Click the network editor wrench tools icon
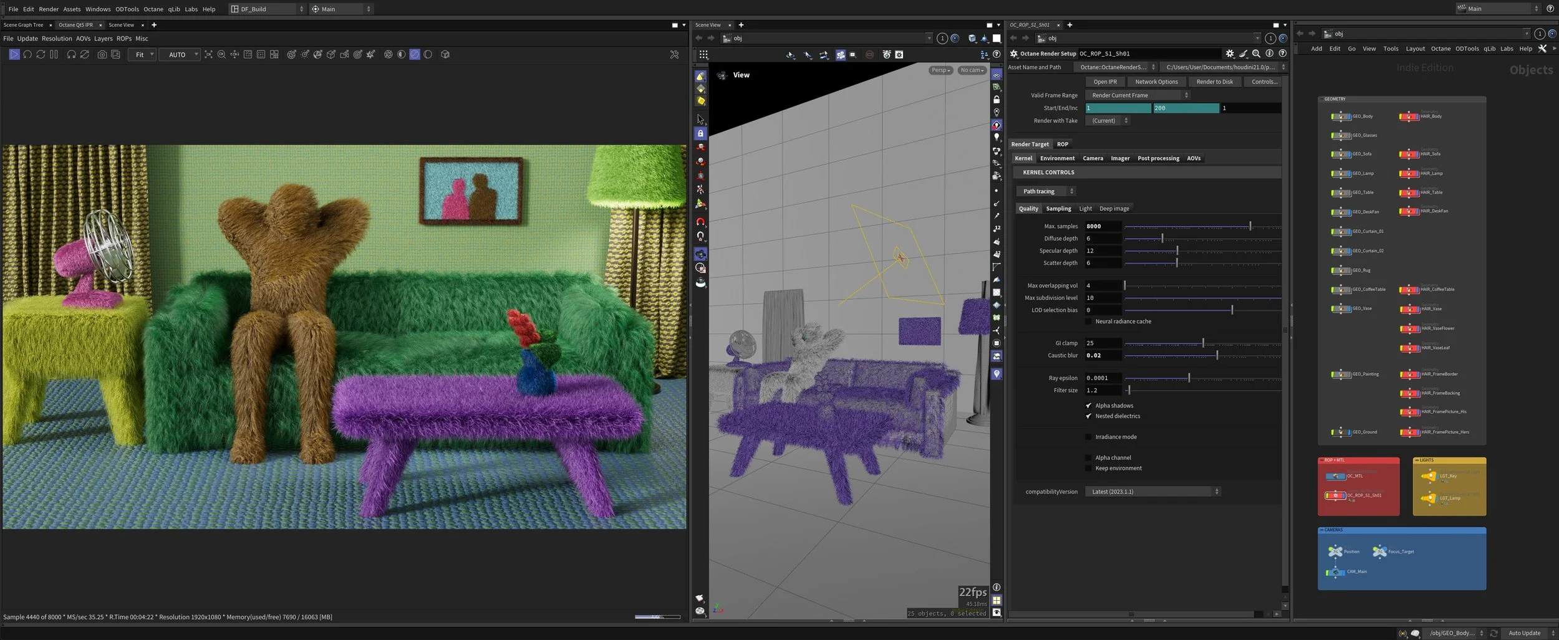Viewport: 1559px width, 640px height. pyautogui.click(x=1542, y=49)
